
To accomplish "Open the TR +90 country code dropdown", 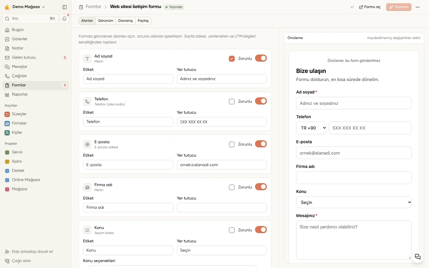I will [x=311, y=128].
